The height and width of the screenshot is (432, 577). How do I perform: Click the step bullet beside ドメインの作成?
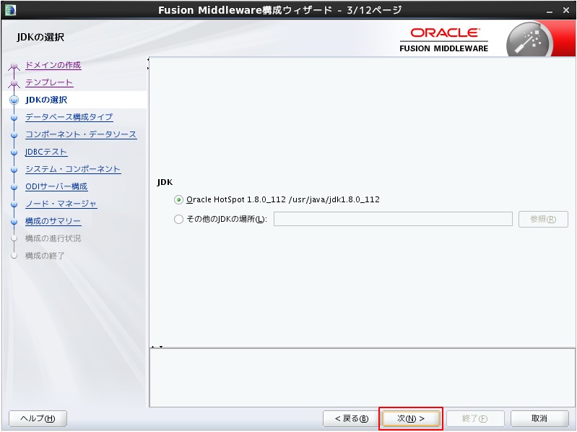14,66
